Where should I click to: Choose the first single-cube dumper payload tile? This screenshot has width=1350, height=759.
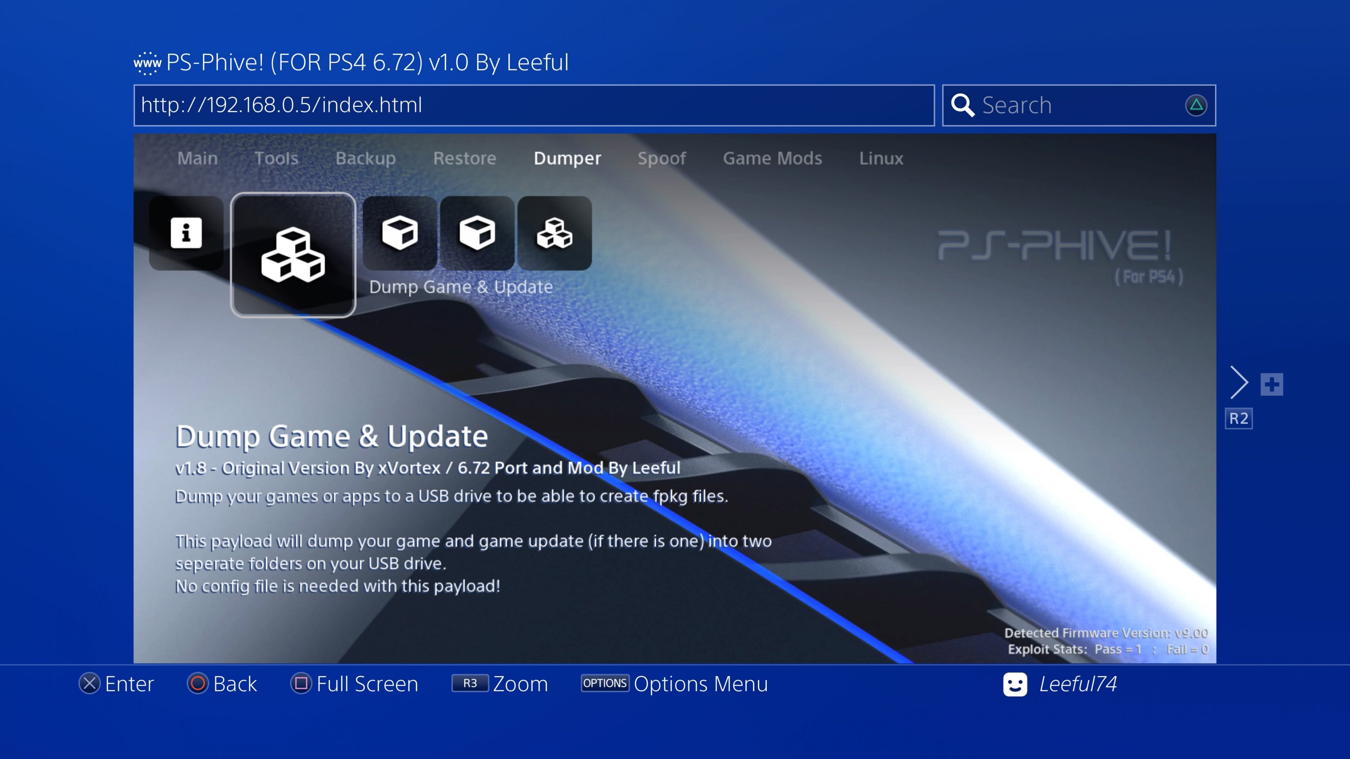click(x=400, y=233)
